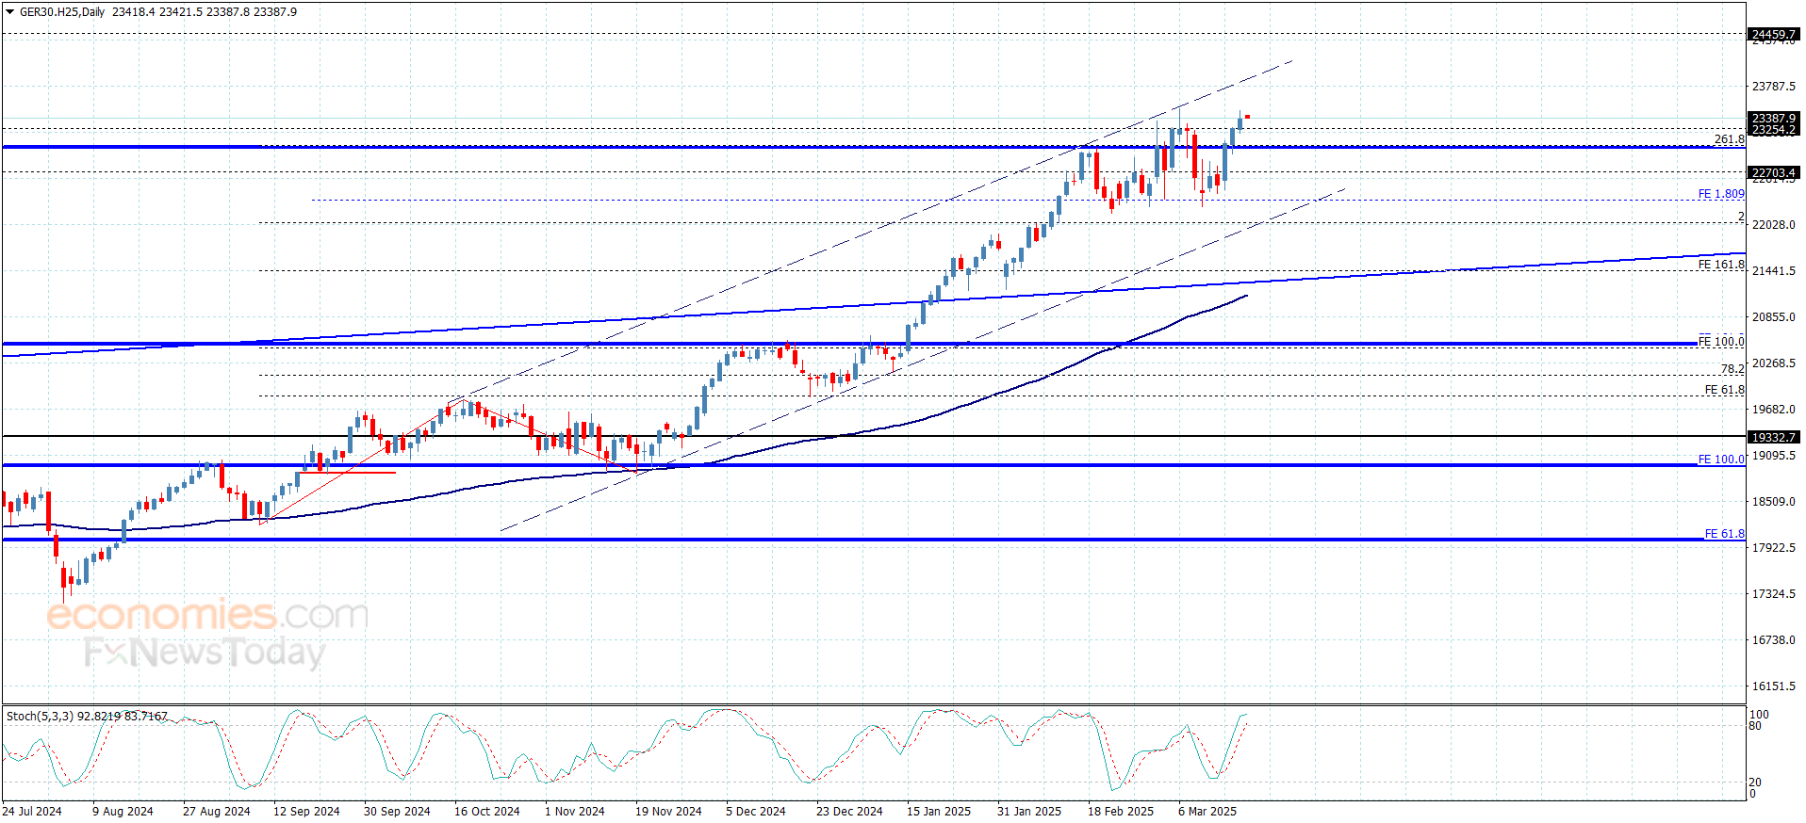Click the 23 Dec 2024 date label
1806x823 pixels.
pyautogui.click(x=849, y=812)
